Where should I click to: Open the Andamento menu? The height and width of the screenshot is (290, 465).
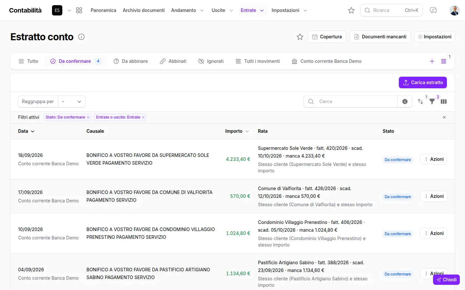(187, 10)
